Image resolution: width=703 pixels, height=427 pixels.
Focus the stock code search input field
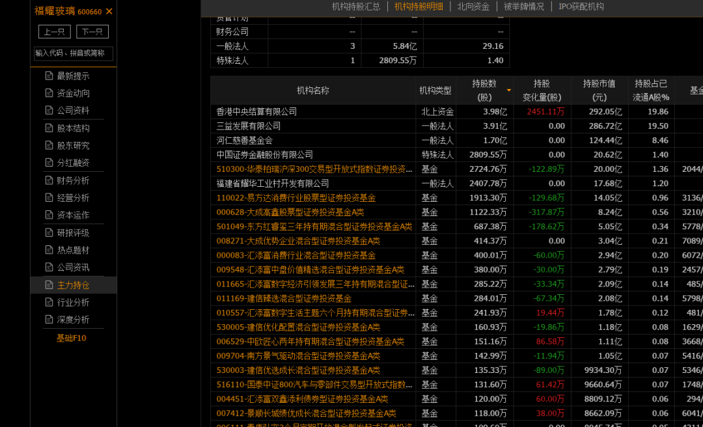click(74, 53)
